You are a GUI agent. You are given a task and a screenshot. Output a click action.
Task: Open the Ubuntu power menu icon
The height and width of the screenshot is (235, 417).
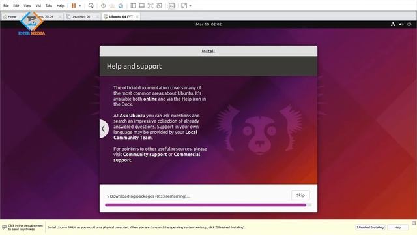point(409,24)
